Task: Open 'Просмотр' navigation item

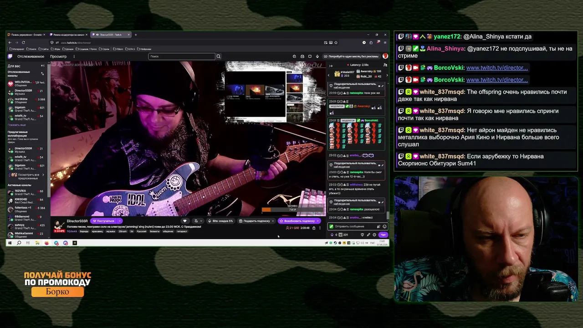Action: tap(58, 56)
